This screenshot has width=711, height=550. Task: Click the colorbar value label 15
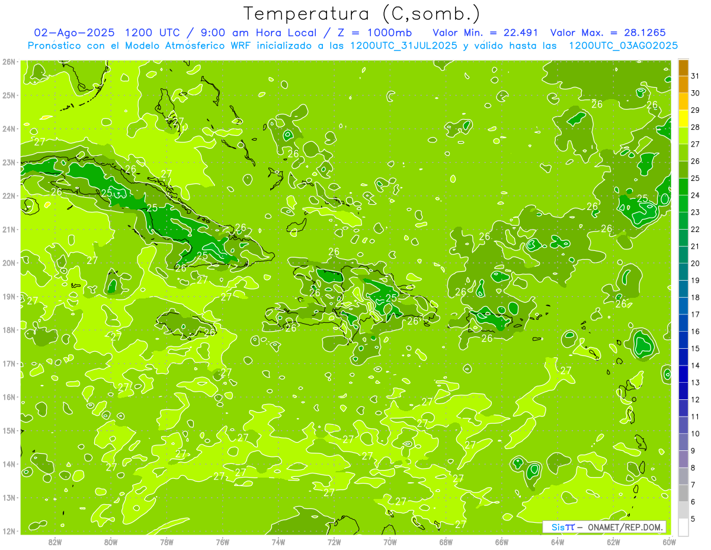pyautogui.click(x=696, y=348)
